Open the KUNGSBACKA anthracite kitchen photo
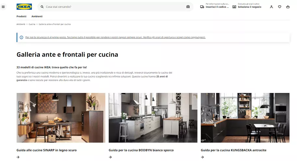Viewport: 297px width, 161px height. click(245, 118)
